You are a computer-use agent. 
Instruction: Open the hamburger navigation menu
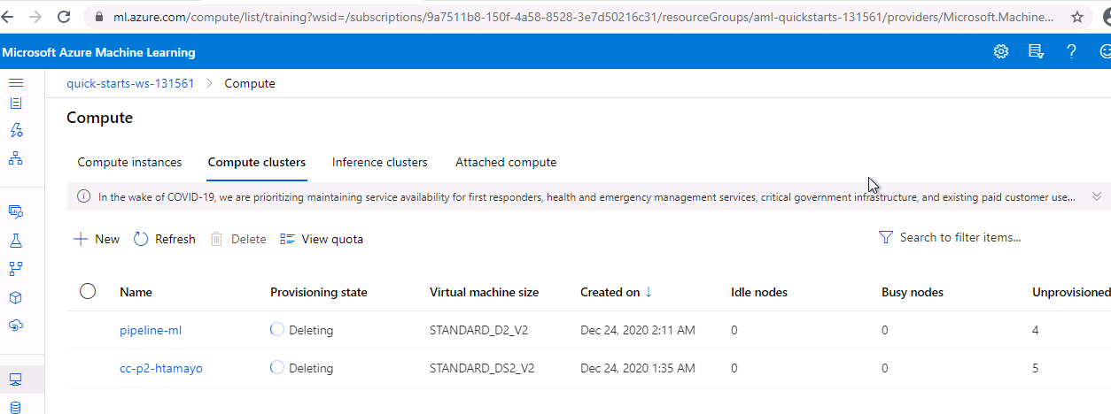[x=15, y=82]
